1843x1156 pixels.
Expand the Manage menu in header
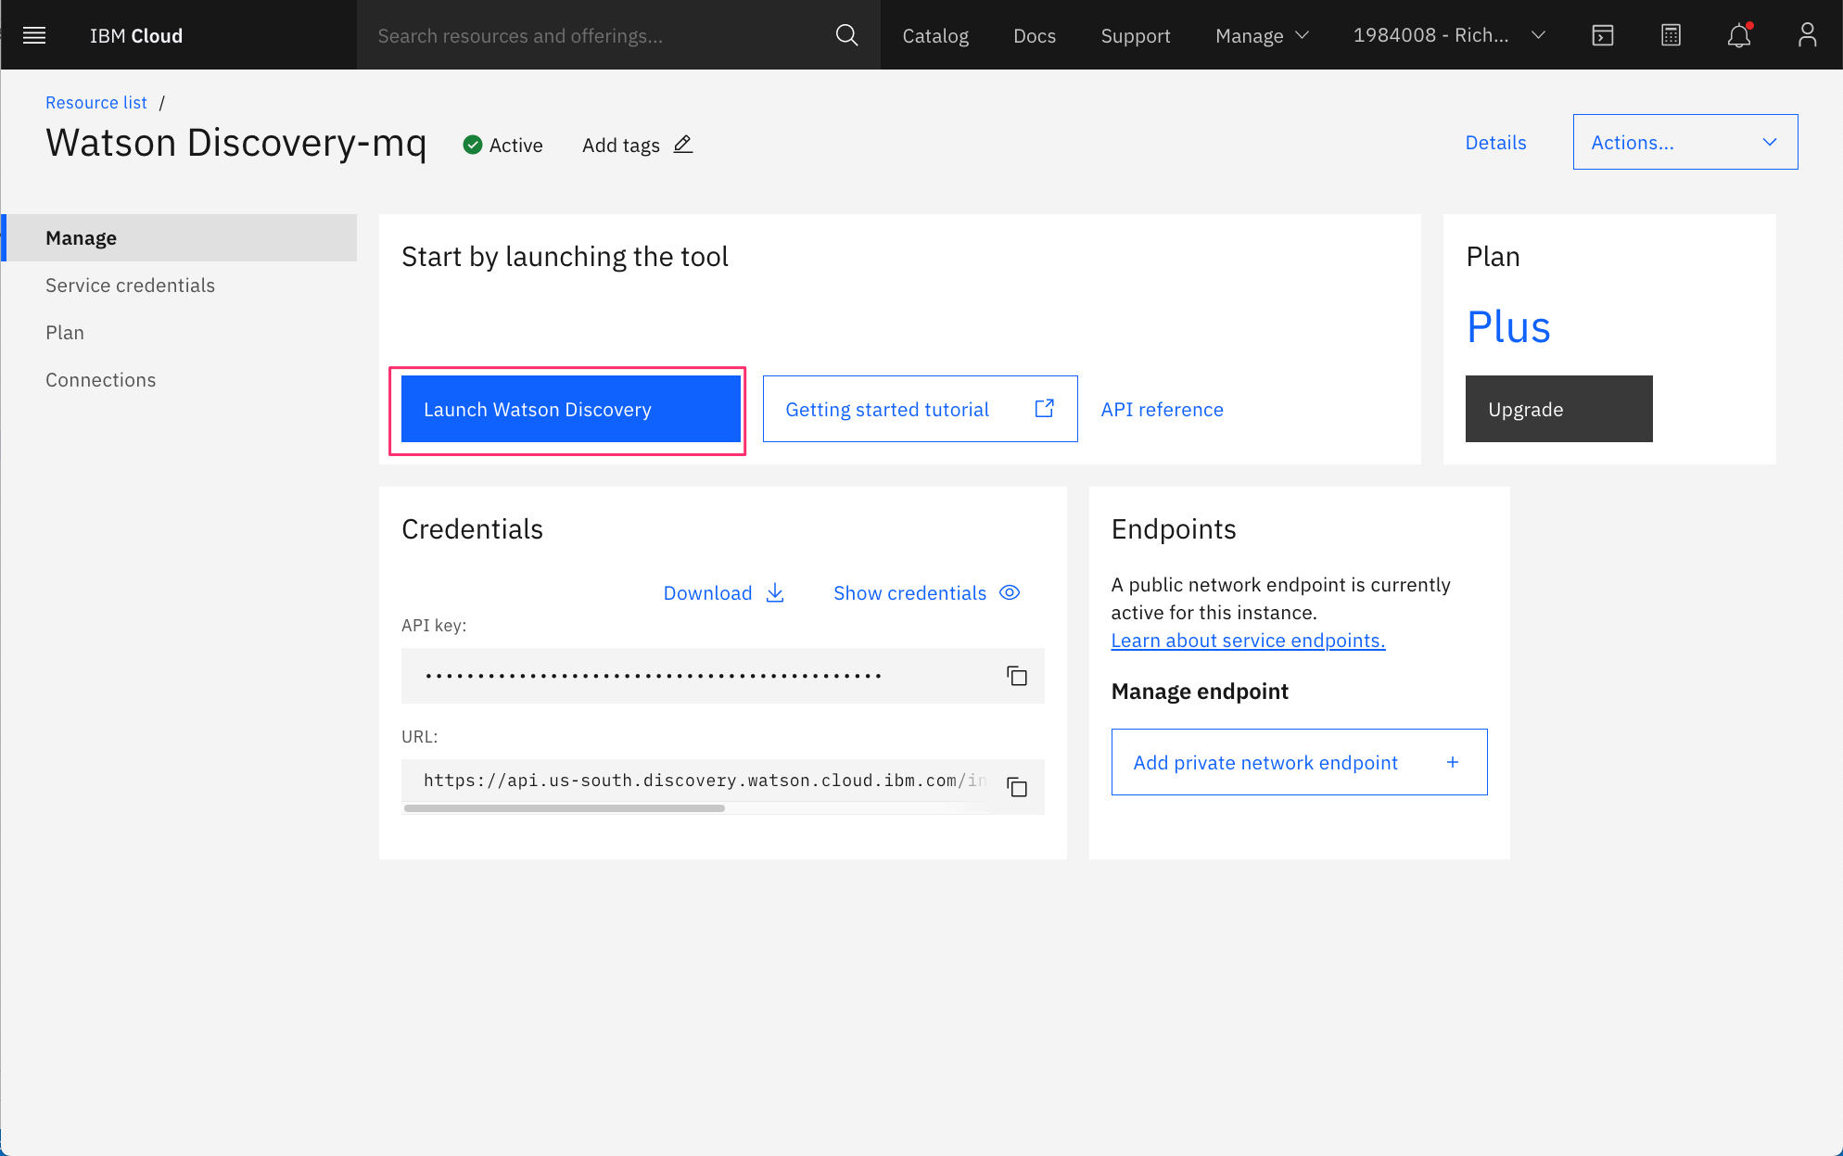pos(1262,35)
